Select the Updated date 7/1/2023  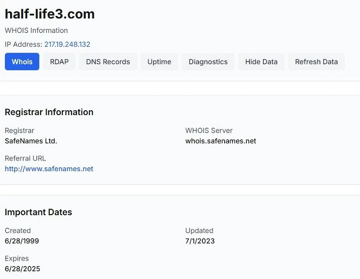pos(200,241)
